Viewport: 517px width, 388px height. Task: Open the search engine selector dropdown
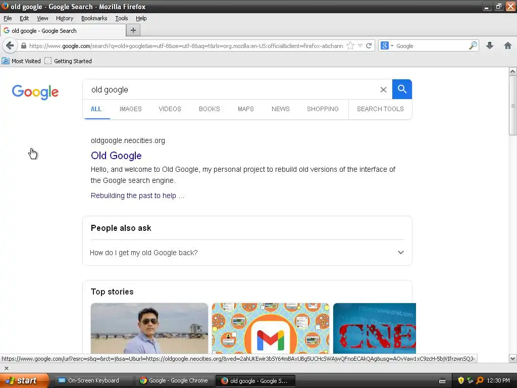point(387,45)
